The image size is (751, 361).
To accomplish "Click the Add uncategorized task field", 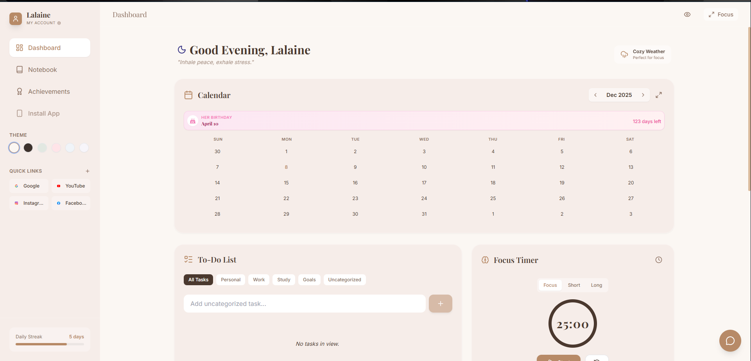I will pyautogui.click(x=304, y=304).
